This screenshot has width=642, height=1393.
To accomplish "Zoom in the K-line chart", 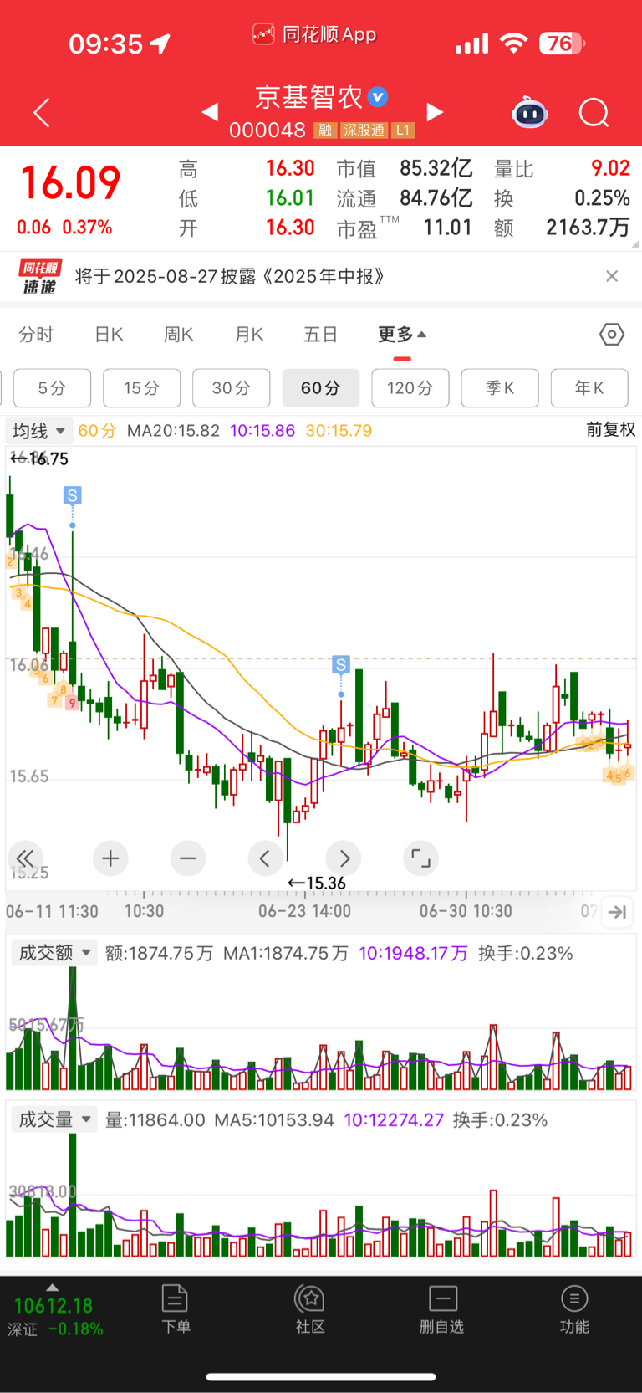I will [110, 858].
